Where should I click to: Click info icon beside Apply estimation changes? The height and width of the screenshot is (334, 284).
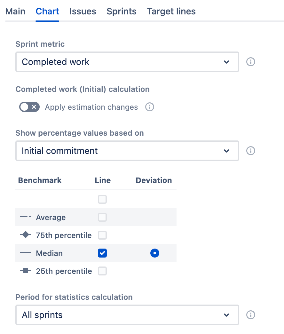click(x=149, y=107)
